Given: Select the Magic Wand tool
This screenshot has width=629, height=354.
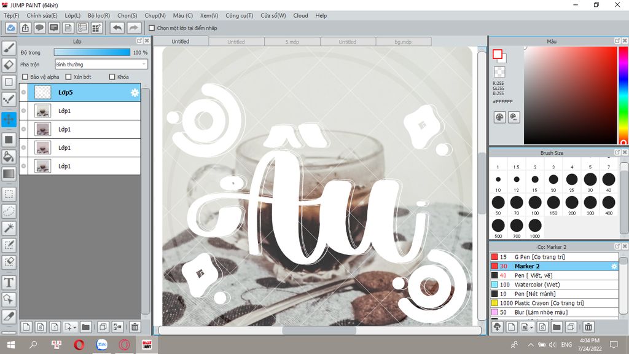Looking at the screenshot, I should pyautogui.click(x=9, y=228).
